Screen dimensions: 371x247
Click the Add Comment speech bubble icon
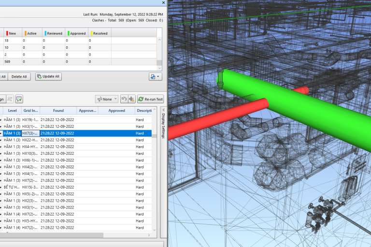19,99
